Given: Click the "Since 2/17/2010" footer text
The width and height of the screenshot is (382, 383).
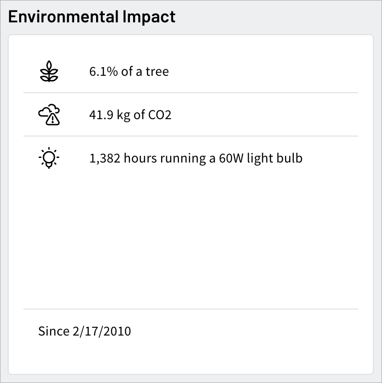Looking at the screenshot, I should coord(85,331).
